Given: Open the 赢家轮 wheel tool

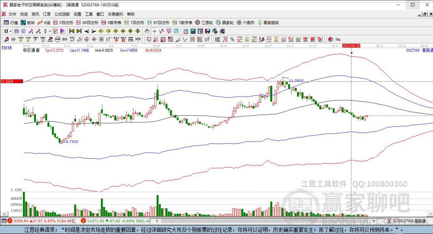Looking at the screenshot, I should coord(225,23).
